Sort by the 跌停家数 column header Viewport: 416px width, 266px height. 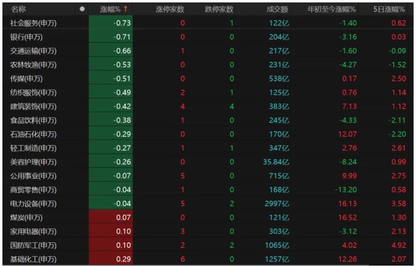pyautogui.click(x=219, y=9)
